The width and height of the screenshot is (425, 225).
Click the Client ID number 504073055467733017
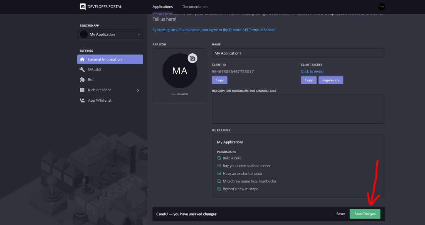[233, 72]
